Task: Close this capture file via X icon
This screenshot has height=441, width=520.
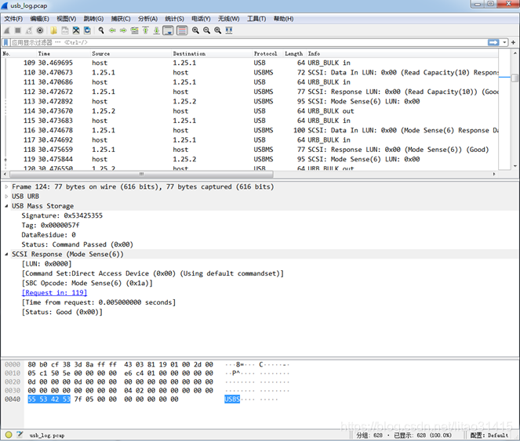Action: (x=76, y=31)
